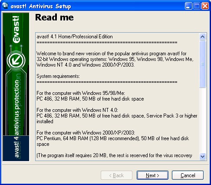
Task: Click the readme vertical scrollbar thumb
Action: point(203,64)
